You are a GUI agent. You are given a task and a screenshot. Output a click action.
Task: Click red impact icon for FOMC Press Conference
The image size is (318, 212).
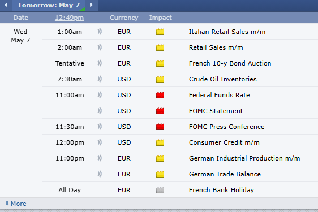[x=160, y=127]
